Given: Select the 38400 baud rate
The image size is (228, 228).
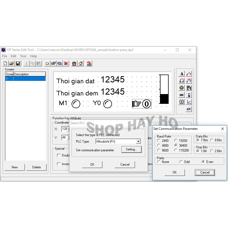Looking at the screenshot, I should point(176,146).
